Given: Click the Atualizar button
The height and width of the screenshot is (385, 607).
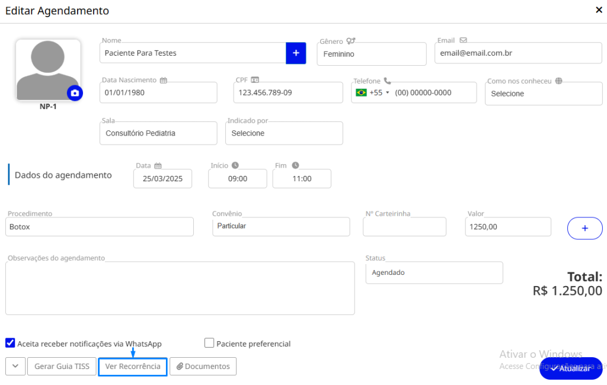Looking at the screenshot, I should coord(571,368).
